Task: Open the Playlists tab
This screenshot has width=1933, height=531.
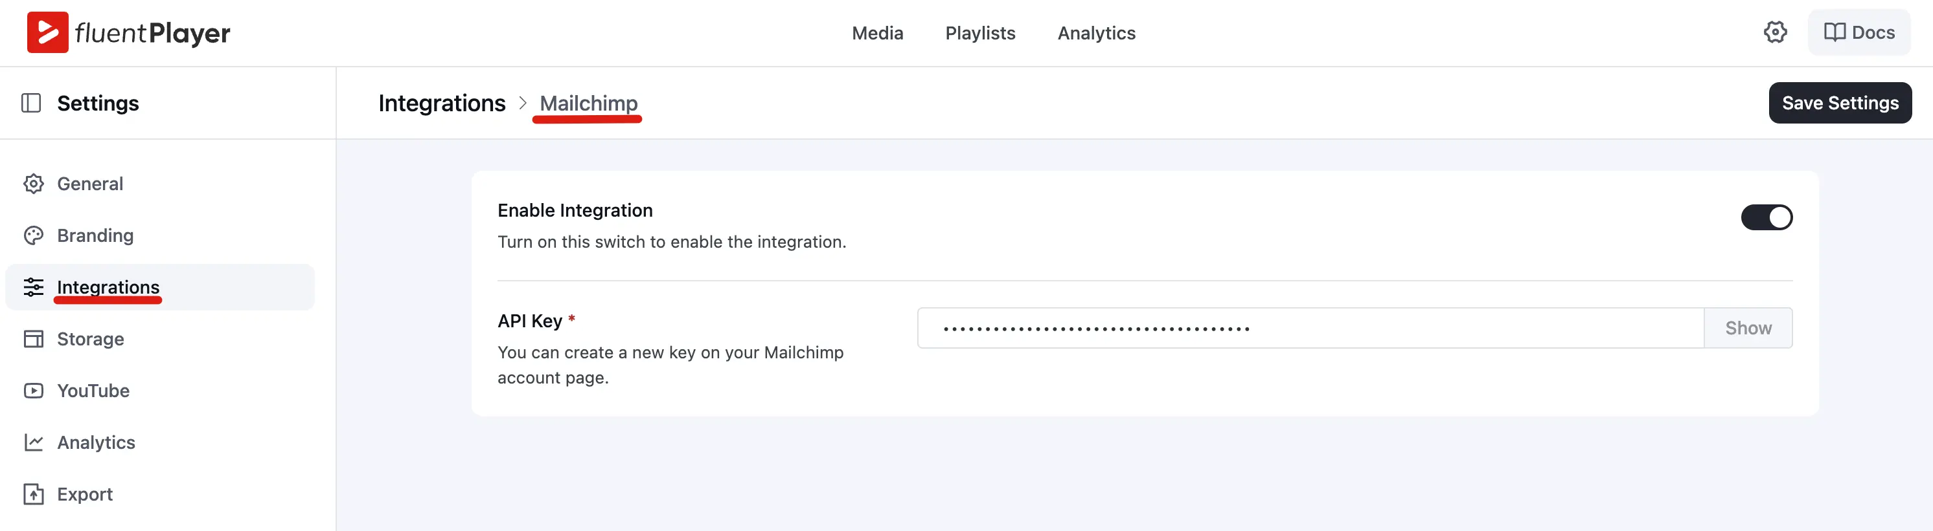Action: pyautogui.click(x=980, y=33)
